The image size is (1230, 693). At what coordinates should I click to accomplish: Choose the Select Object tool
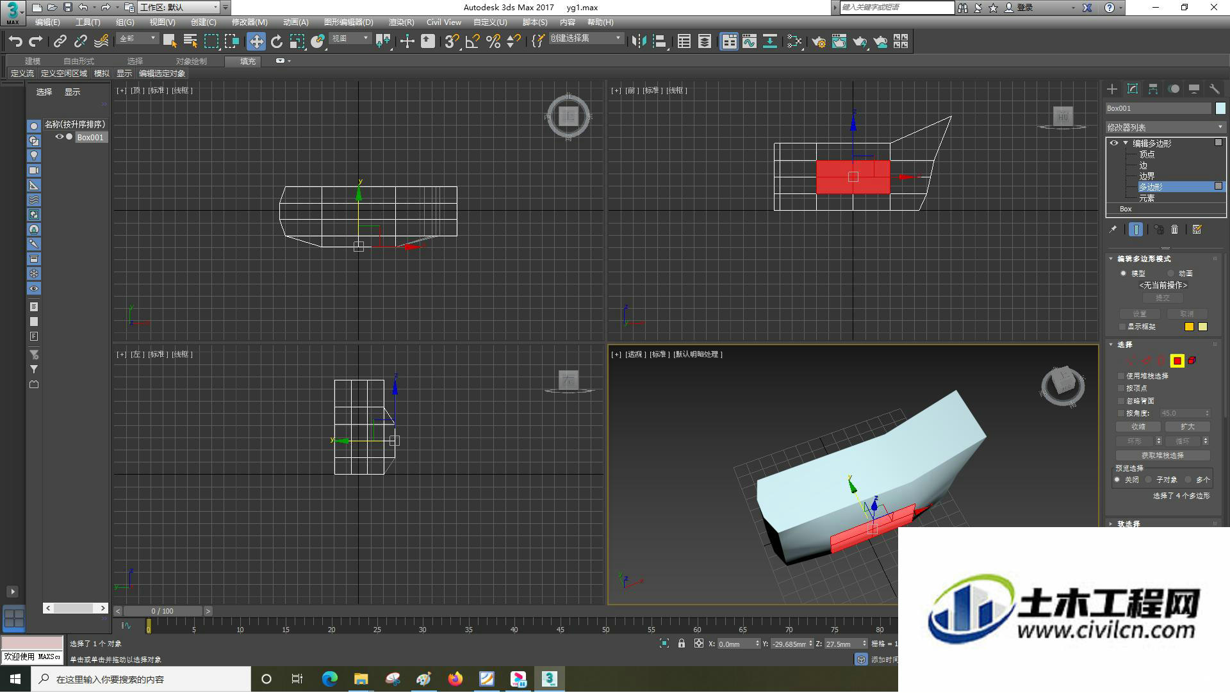(170, 42)
